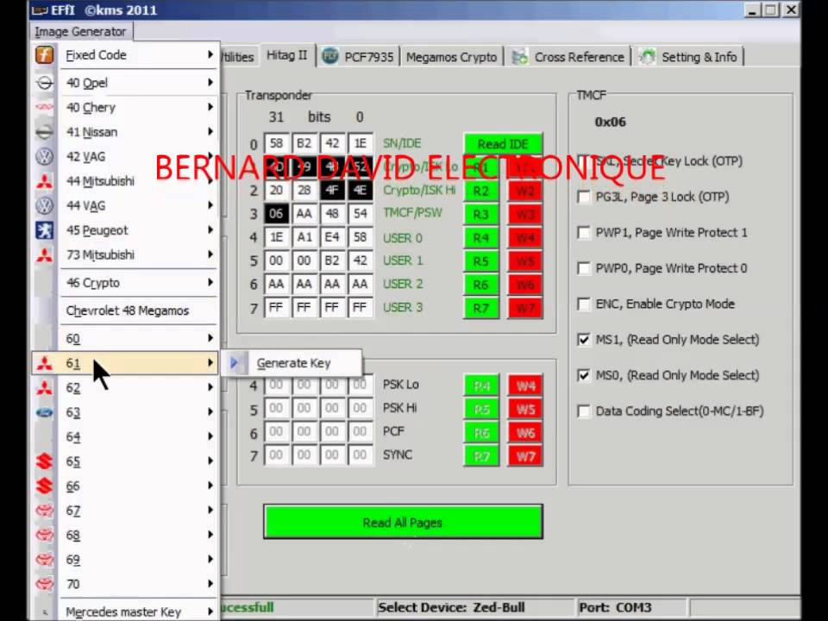Expand the 44 VAG submenu
Screen dimensions: 828x621
click(x=210, y=205)
